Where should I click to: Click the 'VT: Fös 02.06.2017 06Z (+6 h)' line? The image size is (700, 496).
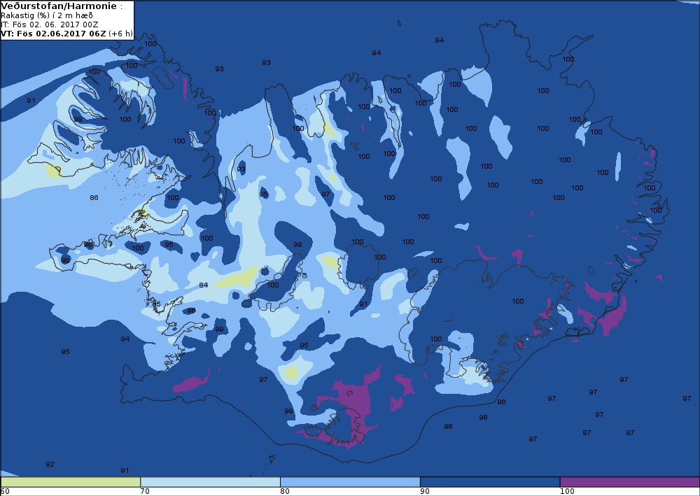pos(67,34)
